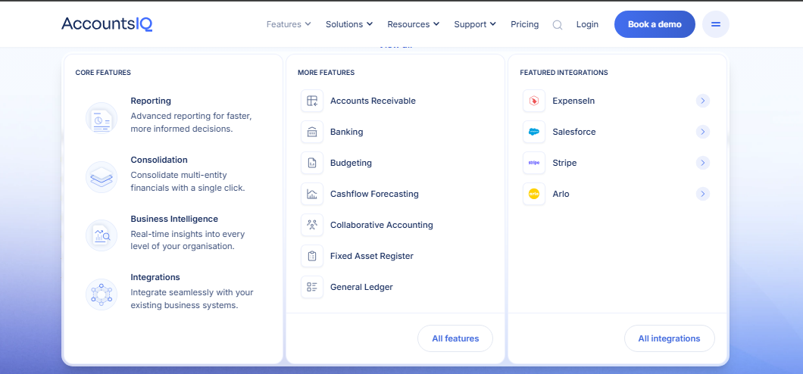Image resolution: width=803 pixels, height=374 pixels.
Task: Open the Login link
Action: 587,24
